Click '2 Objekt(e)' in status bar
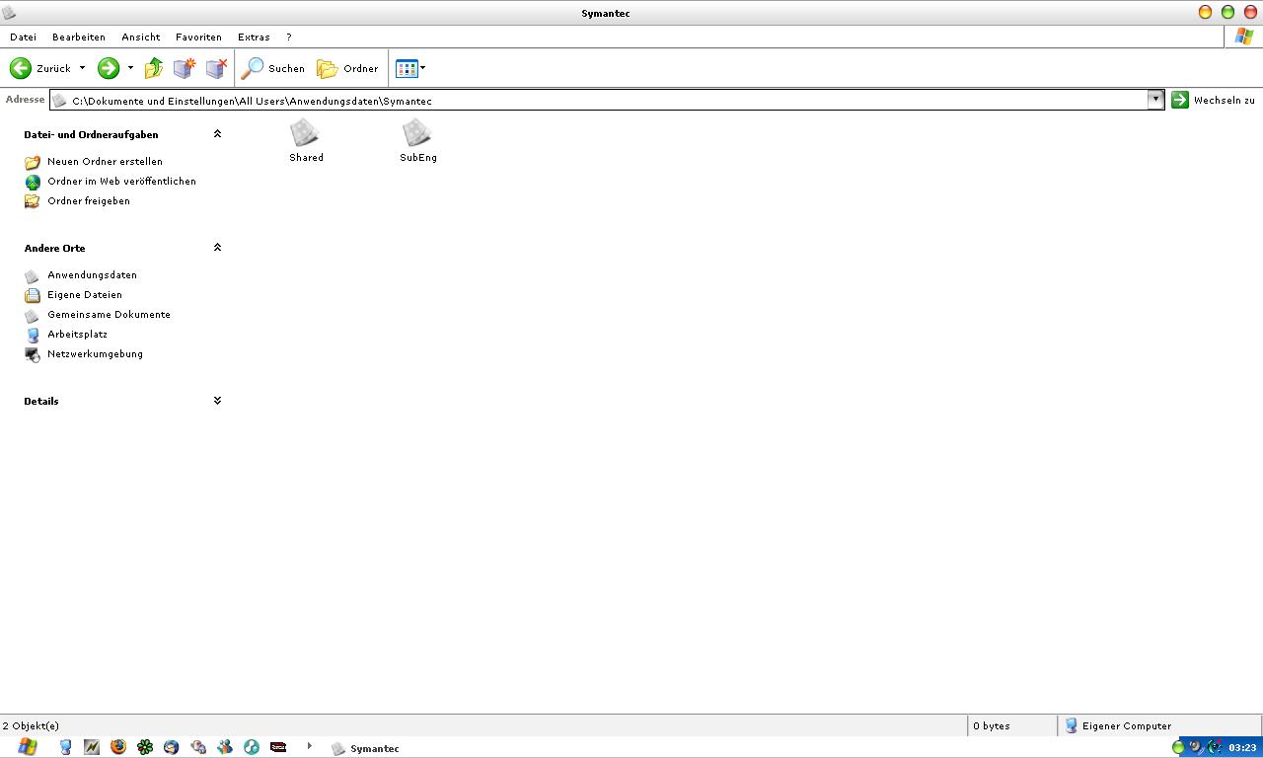 point(31,725)
